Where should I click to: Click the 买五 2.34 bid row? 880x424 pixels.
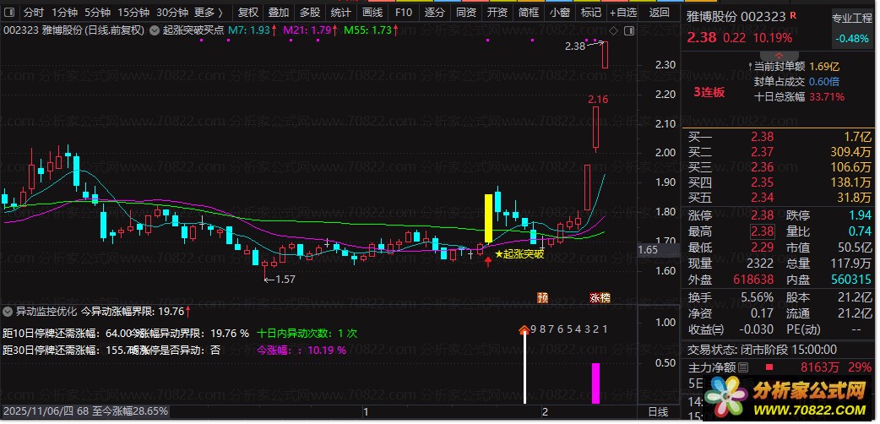779,197
